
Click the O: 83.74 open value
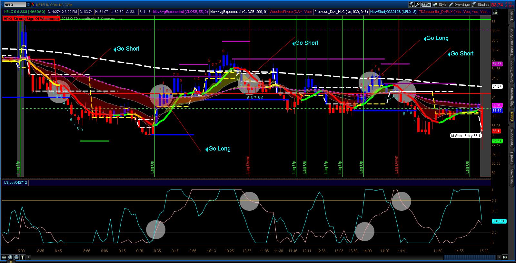[x=85, y=12]
